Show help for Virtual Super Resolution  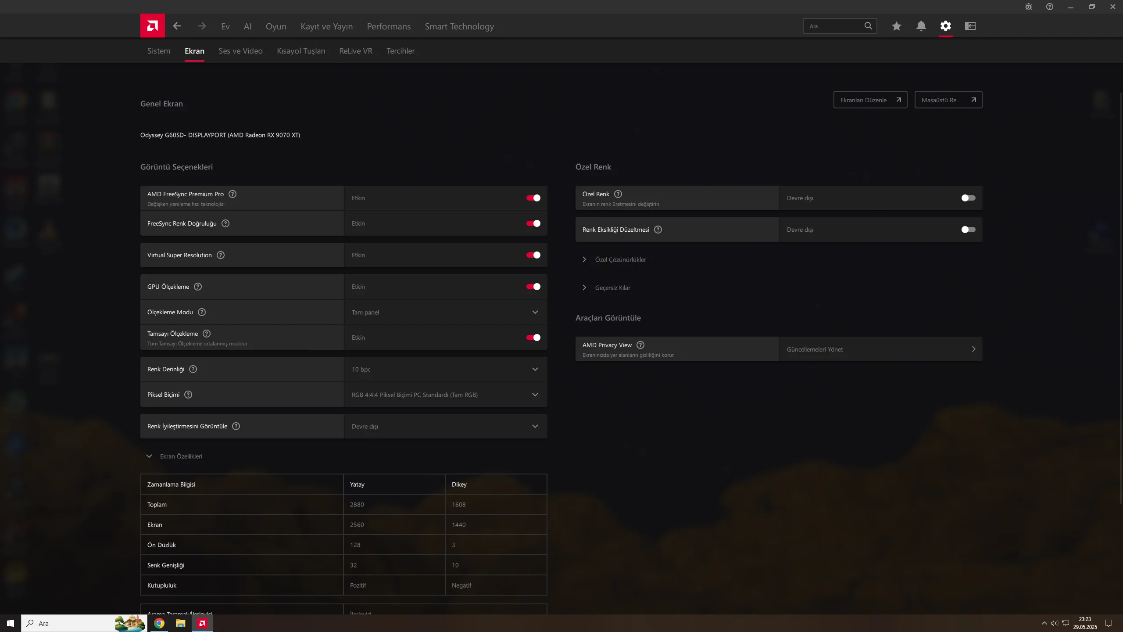tap(221, 255)
